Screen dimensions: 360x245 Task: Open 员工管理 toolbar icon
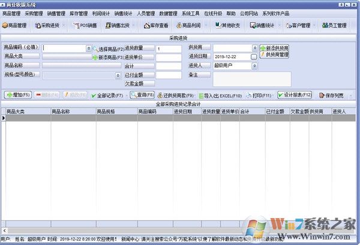pyautogui.click(x=334, y=25)
